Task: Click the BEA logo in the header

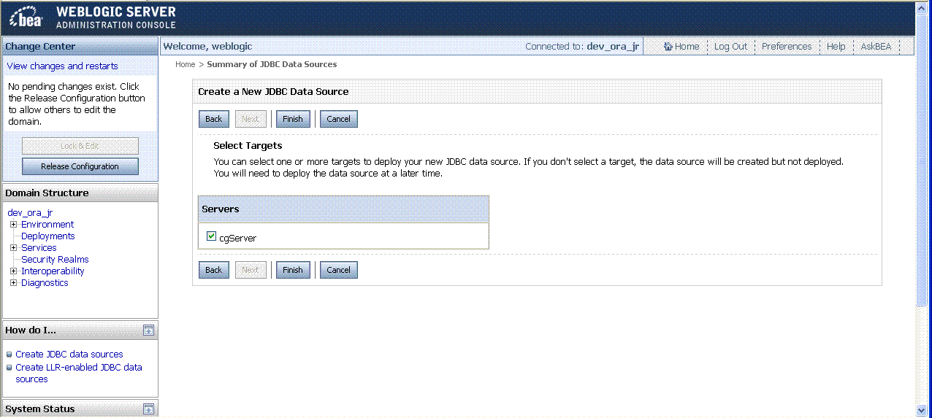Action: (27, 18)
